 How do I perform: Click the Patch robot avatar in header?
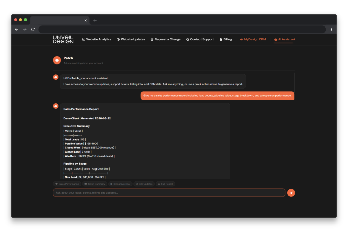tap(57, 60)
